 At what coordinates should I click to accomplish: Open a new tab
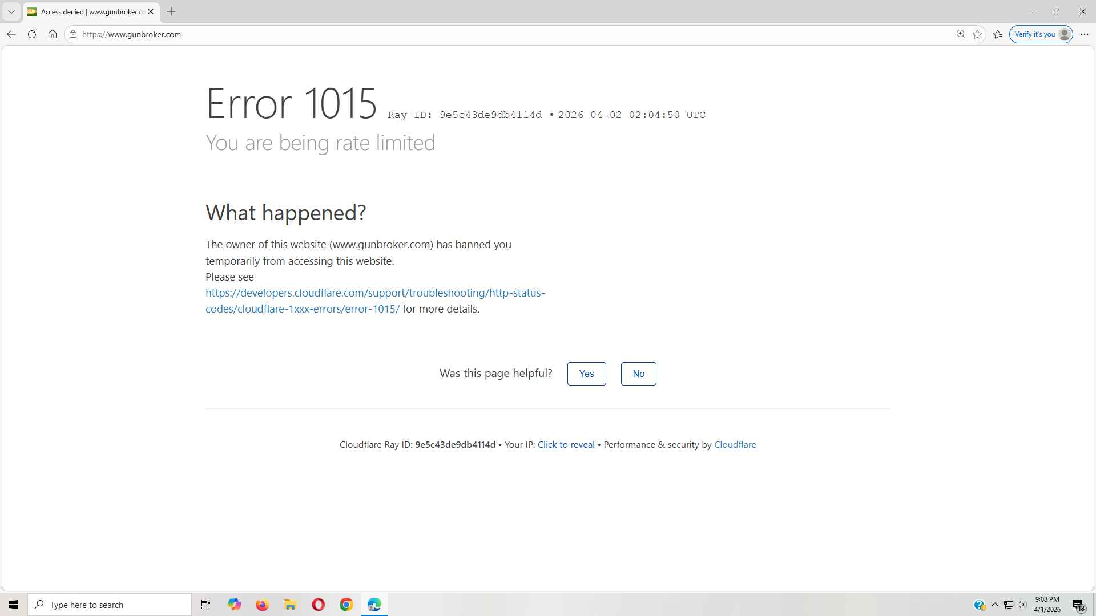click(171, 11)
